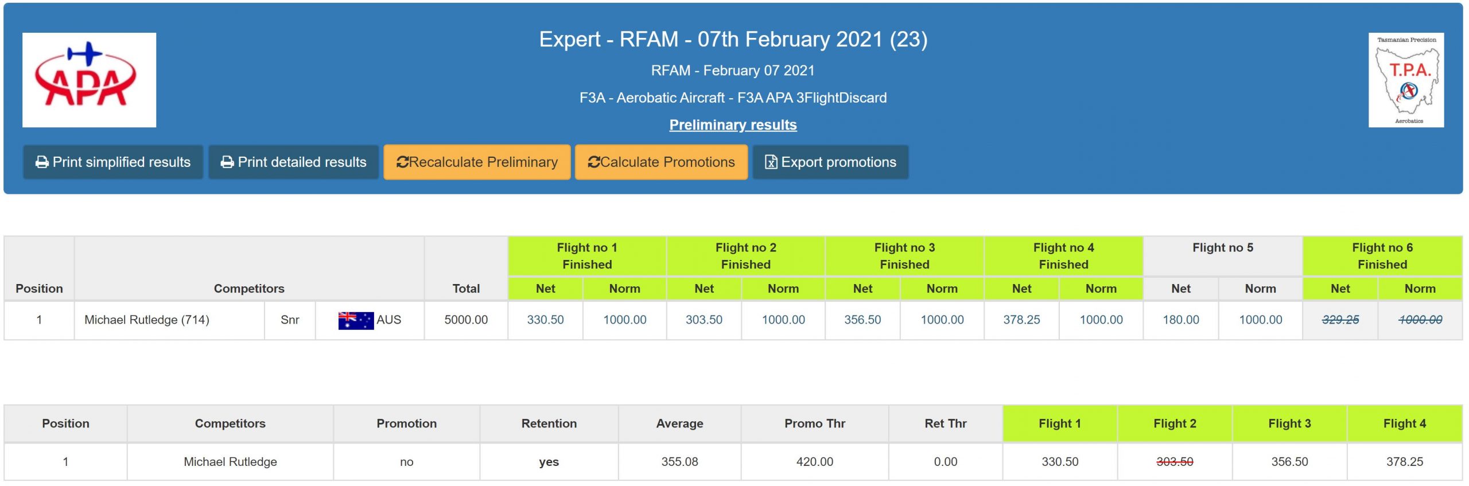Click printer icon on Print simplified results
The image size is (1469, 486).
click(42, 162)
